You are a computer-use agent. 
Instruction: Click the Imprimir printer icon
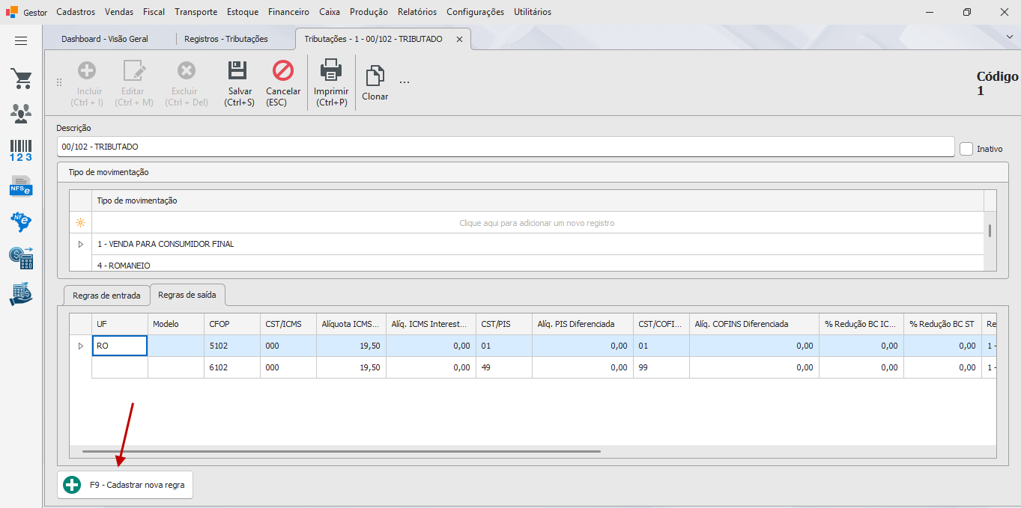331,70
